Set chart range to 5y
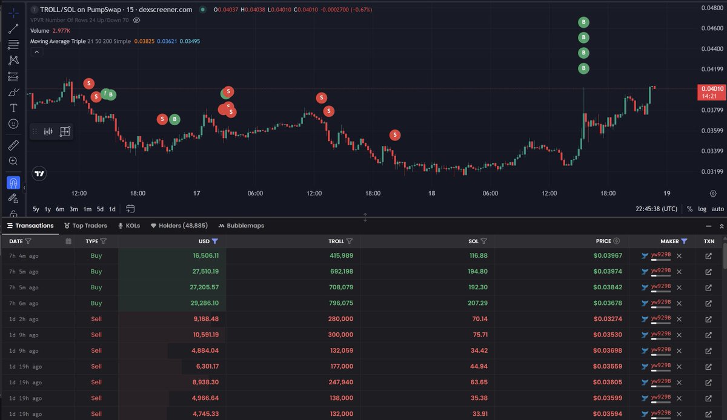This screenshot has width=727, height=420. [36, 209]
